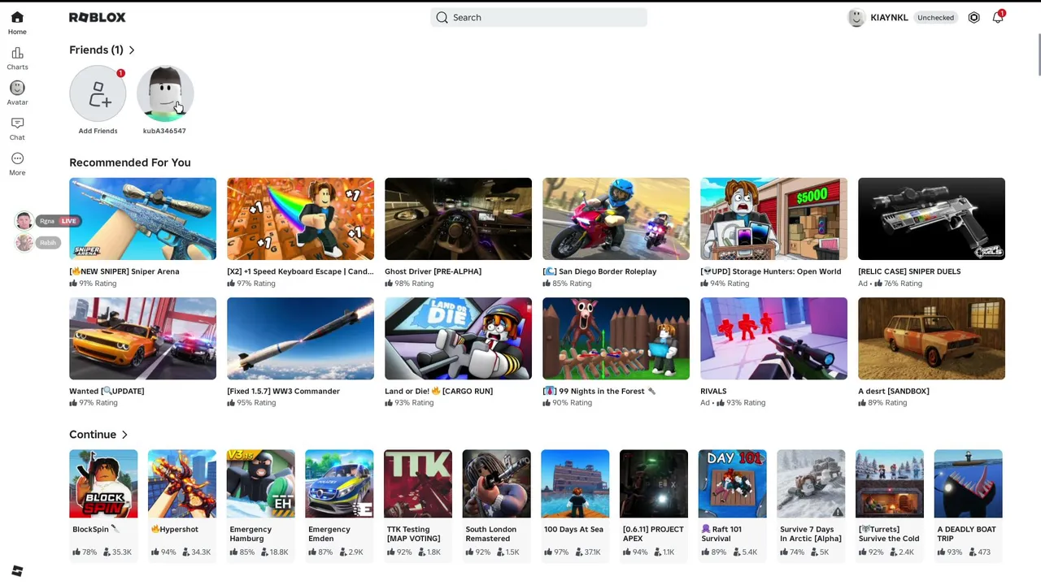The height and width of the screenshot is (585, 1041).
Task: Click the "Ghost Driver [PRE-ALPHA]" title
Action: [x=433, y=271]
